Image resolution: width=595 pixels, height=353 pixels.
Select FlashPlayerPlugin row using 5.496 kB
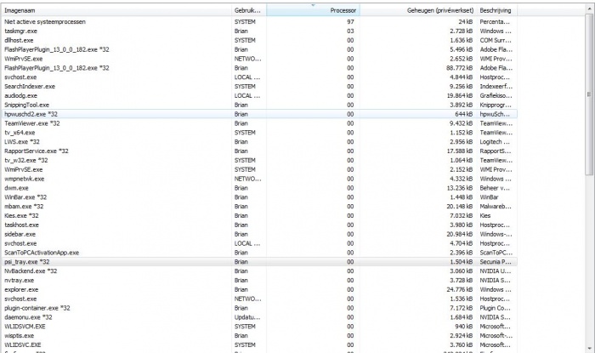tap(259, 49)
